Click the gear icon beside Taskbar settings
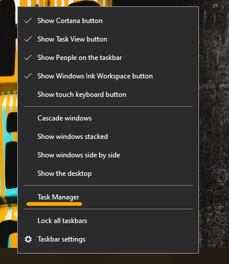 [28, 239]
